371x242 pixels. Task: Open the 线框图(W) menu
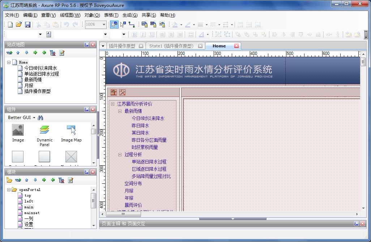(x=70, y=15)
